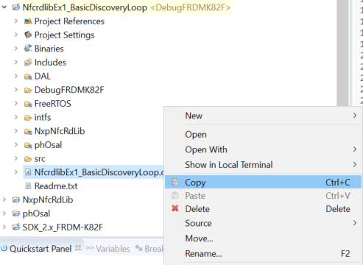Expand the phOsal project node
The width and height of the screenshot is (363, 265).
tap(4, 213)
